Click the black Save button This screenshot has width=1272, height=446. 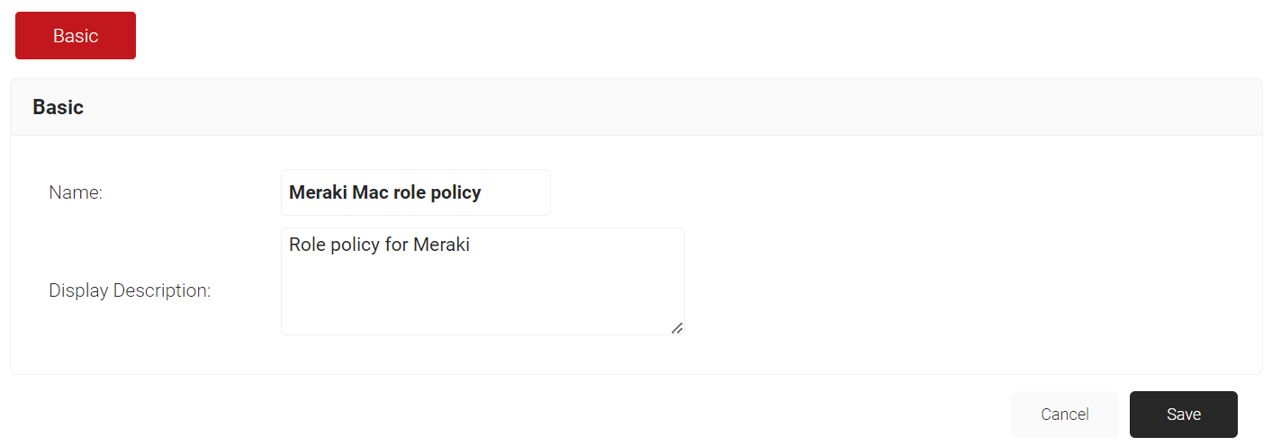[x=1183, y=415]
